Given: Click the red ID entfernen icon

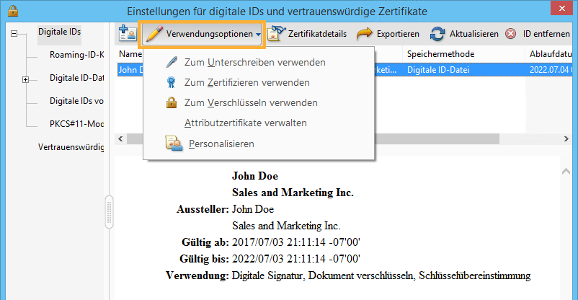Looking at the screenshot, I should 510,34.
